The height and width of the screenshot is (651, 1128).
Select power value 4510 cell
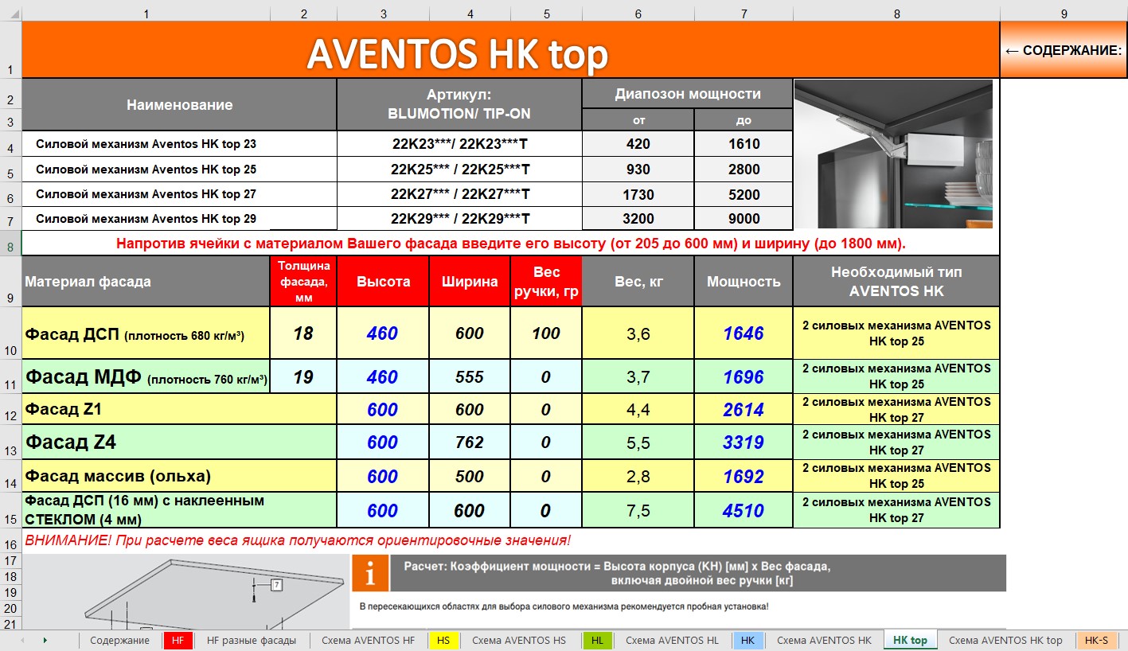(744, 510)
